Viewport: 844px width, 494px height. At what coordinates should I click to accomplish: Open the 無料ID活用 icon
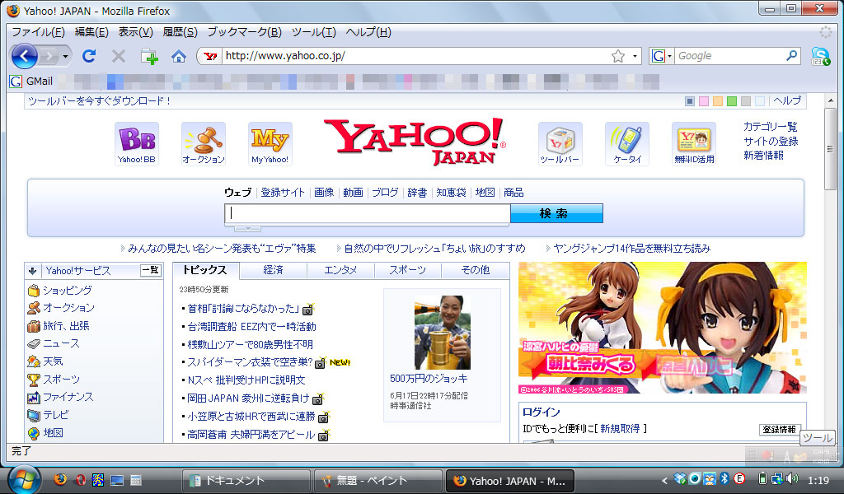[694, 143]
